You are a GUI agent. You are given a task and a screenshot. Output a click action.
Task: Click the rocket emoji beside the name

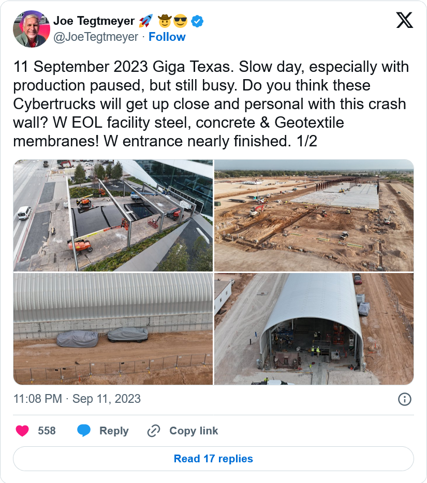click(145, 21)
